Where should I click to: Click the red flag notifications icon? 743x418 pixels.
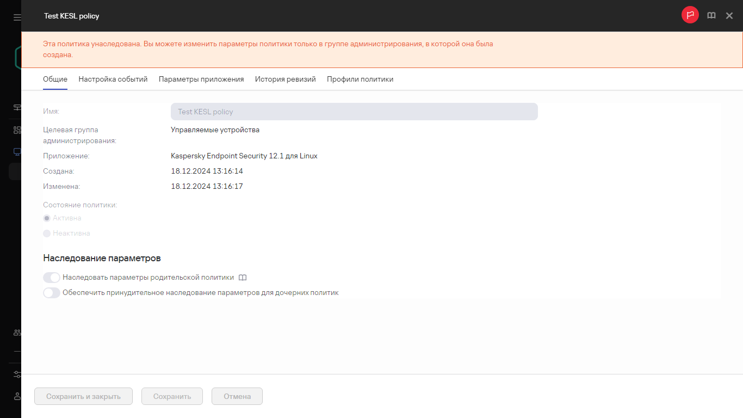[690, 15]
